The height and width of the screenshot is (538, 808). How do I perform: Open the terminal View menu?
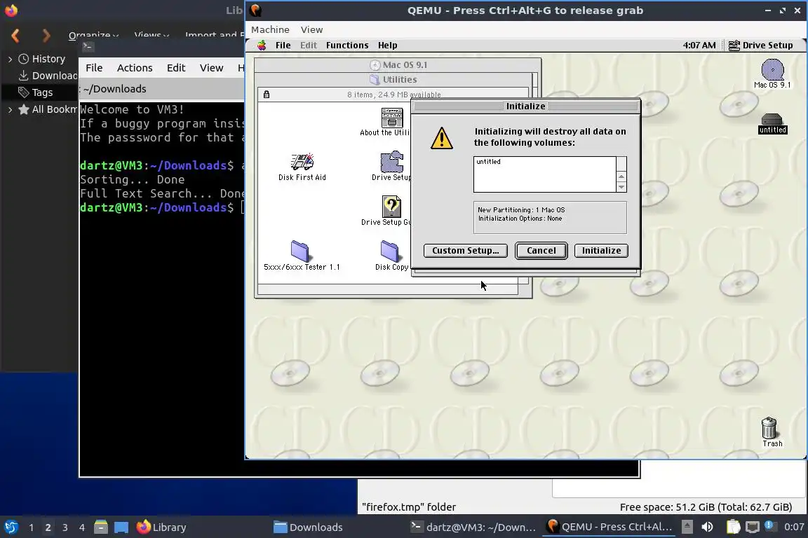(x=211, y=68)
